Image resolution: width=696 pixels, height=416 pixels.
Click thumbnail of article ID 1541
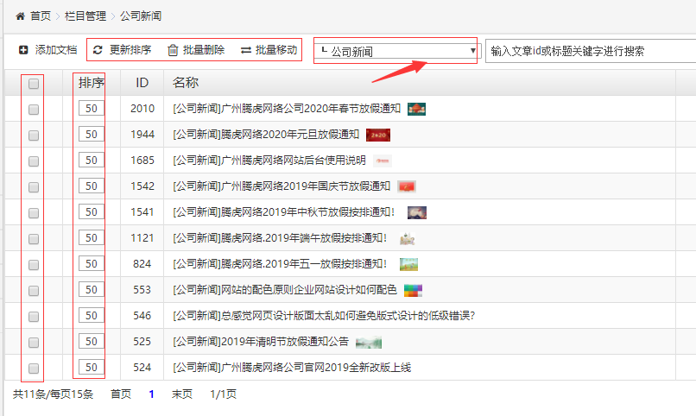(417, 212)
